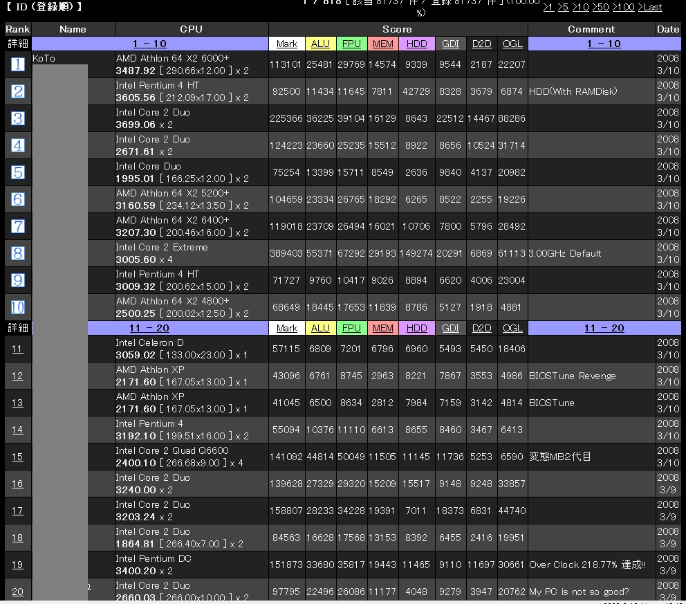The width and height of the screenshot is (686, 604).
Task: Select comment 'My PC is not so good?'
Action: point(579,592)
